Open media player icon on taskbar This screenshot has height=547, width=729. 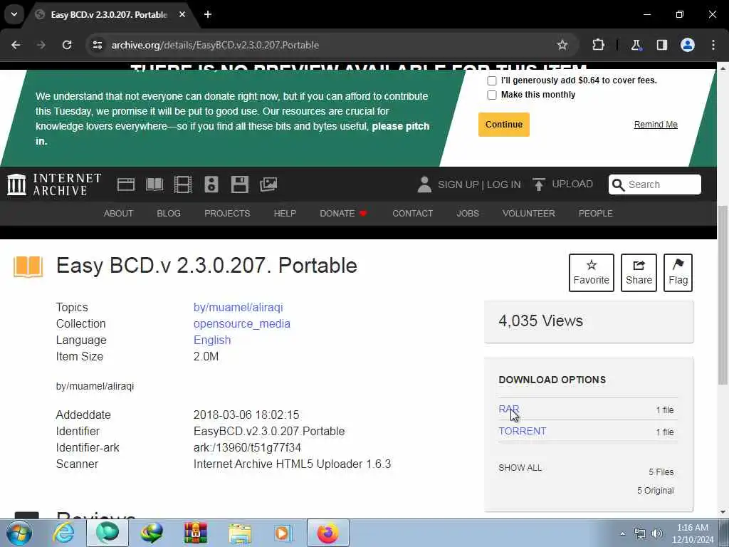coord(283,533)
